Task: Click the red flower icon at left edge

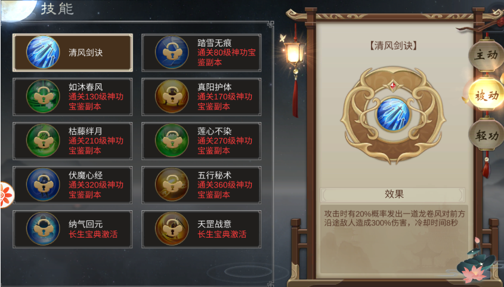Action: click(x=7, y=195)
